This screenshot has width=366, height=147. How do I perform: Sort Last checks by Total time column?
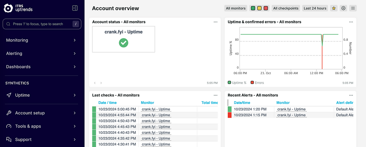point(209,103)
